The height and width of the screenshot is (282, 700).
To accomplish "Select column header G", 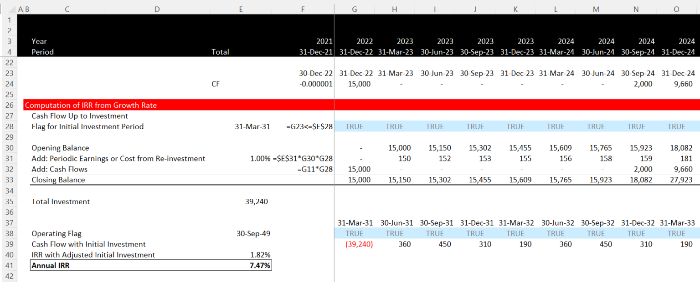I will pos(354,8).
